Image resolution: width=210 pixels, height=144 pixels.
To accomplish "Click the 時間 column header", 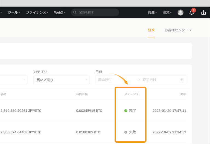I will 183,94.
